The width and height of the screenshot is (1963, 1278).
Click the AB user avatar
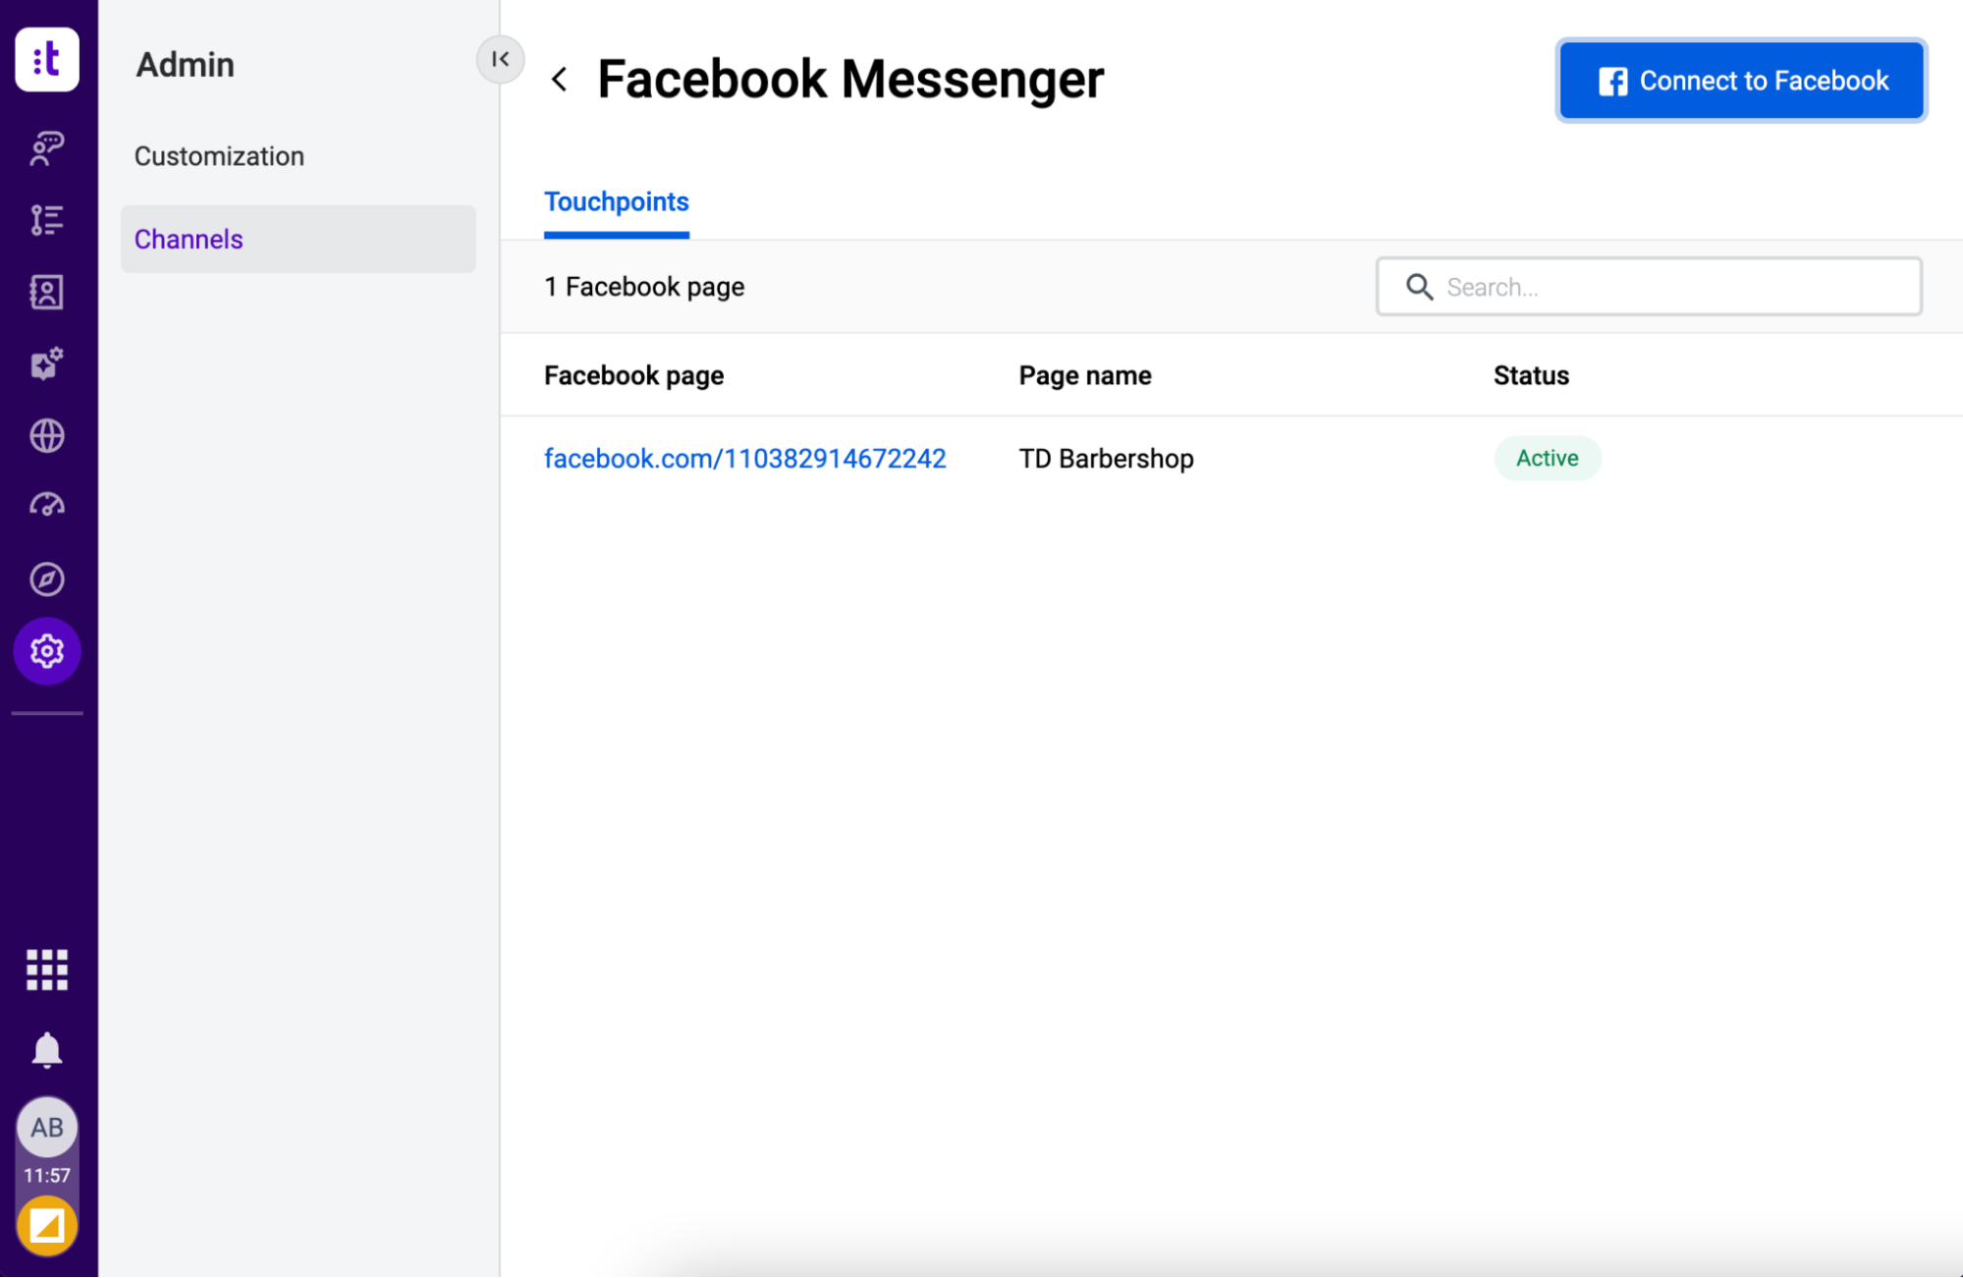pyautogui.click(x=46, y=1128)
